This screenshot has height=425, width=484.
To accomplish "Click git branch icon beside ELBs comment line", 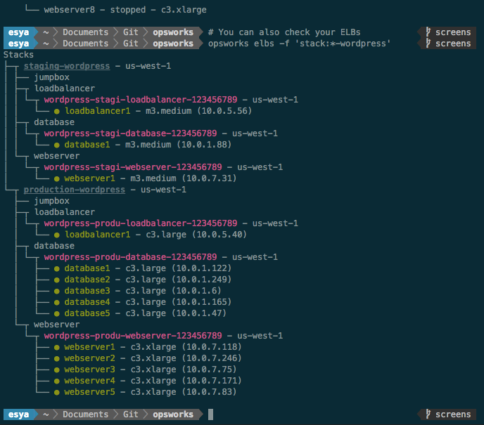I will click(428, 32).
